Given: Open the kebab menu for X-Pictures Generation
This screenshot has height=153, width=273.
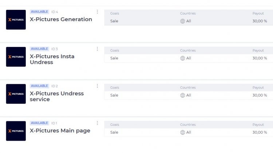Looking at the screenshot, I should tap(97, 12).
